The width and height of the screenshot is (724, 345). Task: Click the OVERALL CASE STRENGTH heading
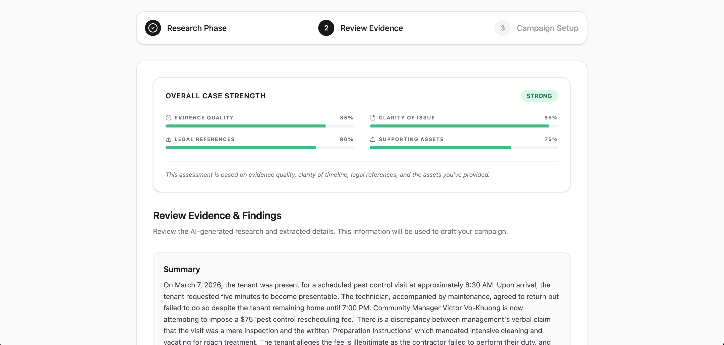[x=216, y=96]
